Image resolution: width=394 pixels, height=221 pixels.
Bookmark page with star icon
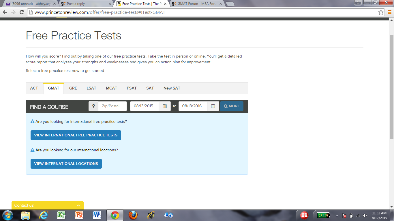tap(381, 12)
